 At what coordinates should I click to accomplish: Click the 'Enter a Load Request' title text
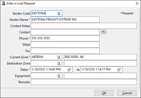(x=21, y=3)
